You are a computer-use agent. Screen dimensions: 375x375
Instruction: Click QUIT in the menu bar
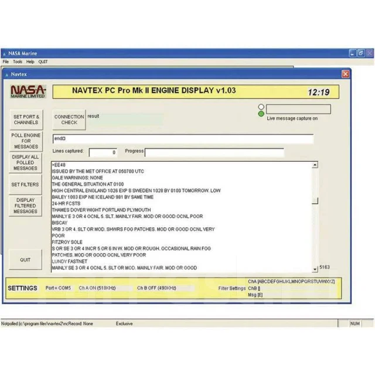(x=43, y=62)
